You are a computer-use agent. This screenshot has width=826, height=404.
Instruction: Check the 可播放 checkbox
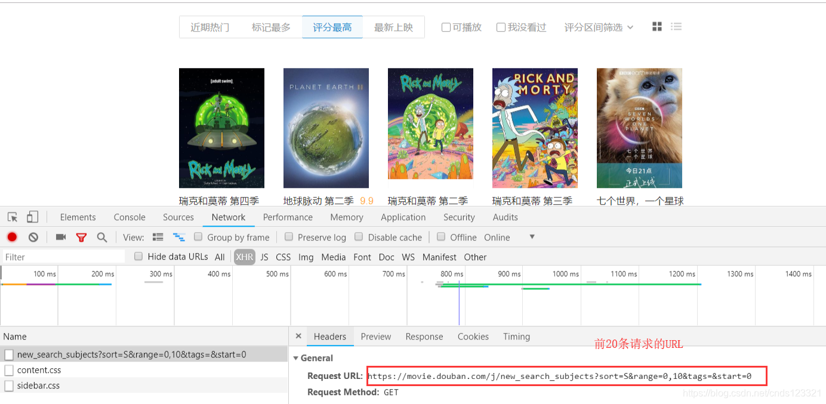click(446, 27)
